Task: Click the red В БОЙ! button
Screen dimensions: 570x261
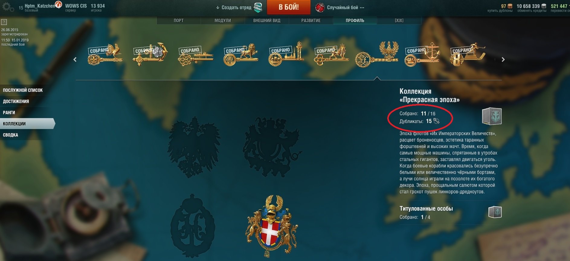Action: [x=288, y=7]
